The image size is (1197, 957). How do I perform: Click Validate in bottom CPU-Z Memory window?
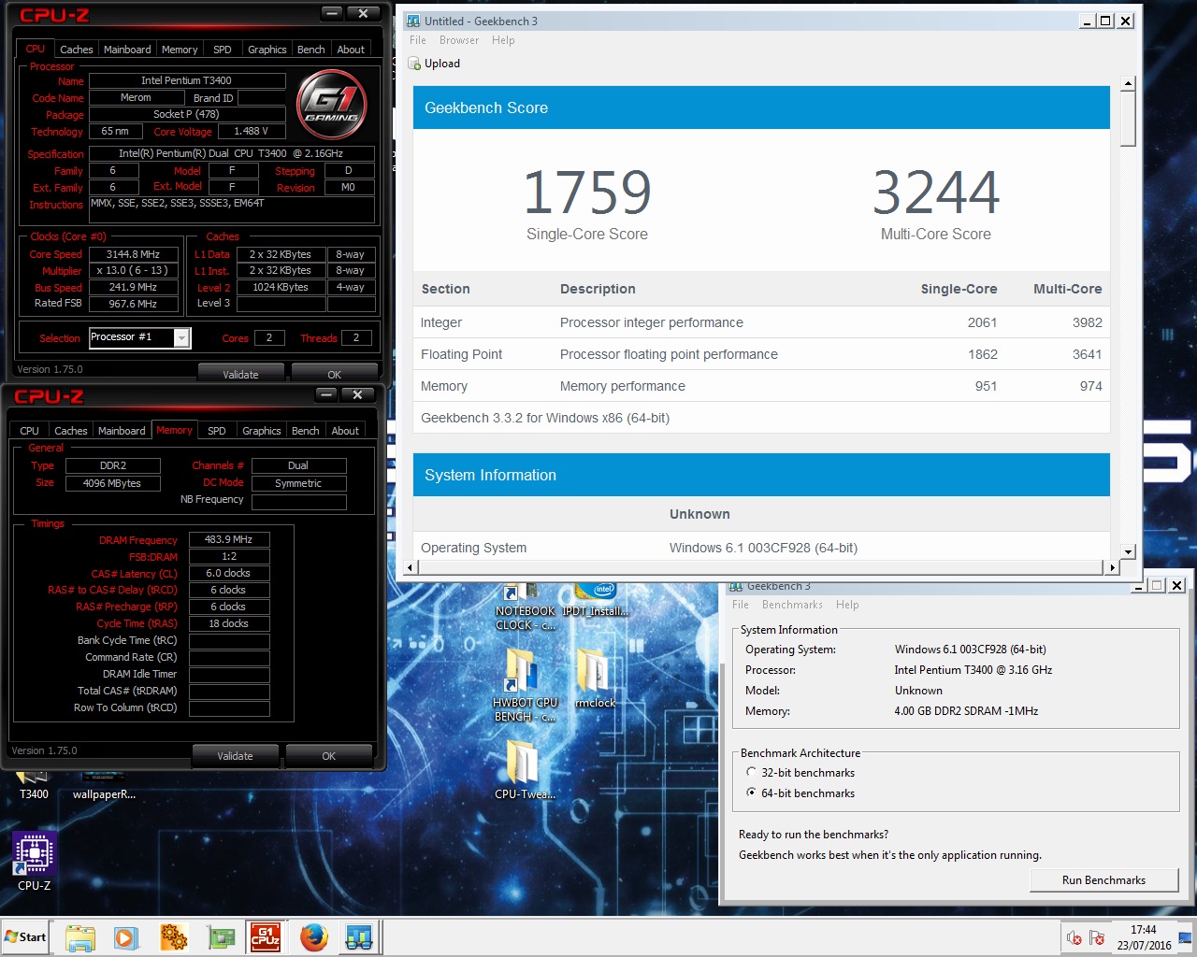click(x=235, y=755)
